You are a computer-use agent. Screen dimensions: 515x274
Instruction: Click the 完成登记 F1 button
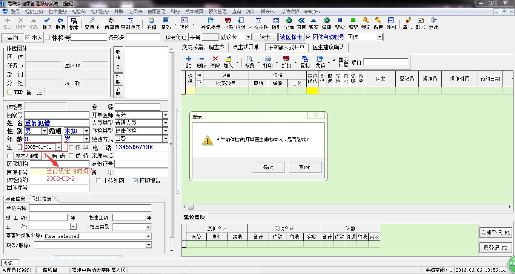point(496,233)
